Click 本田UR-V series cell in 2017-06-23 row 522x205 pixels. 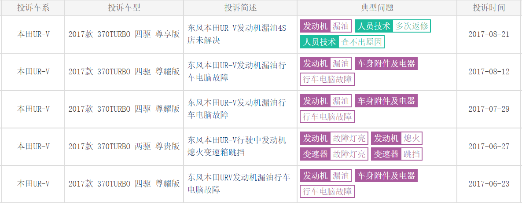(x=33, y=184)
